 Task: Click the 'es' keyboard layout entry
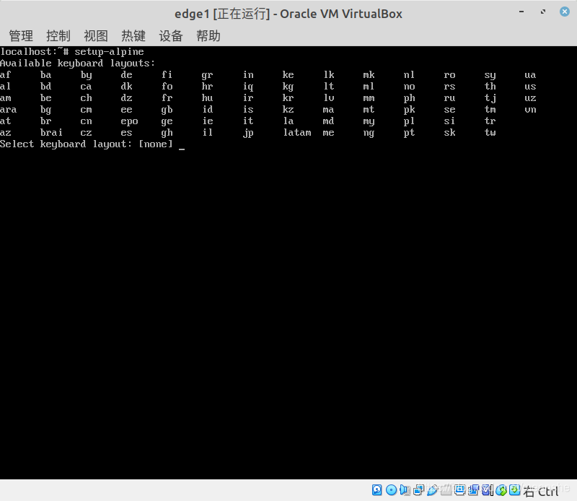(x=127, y=133)
